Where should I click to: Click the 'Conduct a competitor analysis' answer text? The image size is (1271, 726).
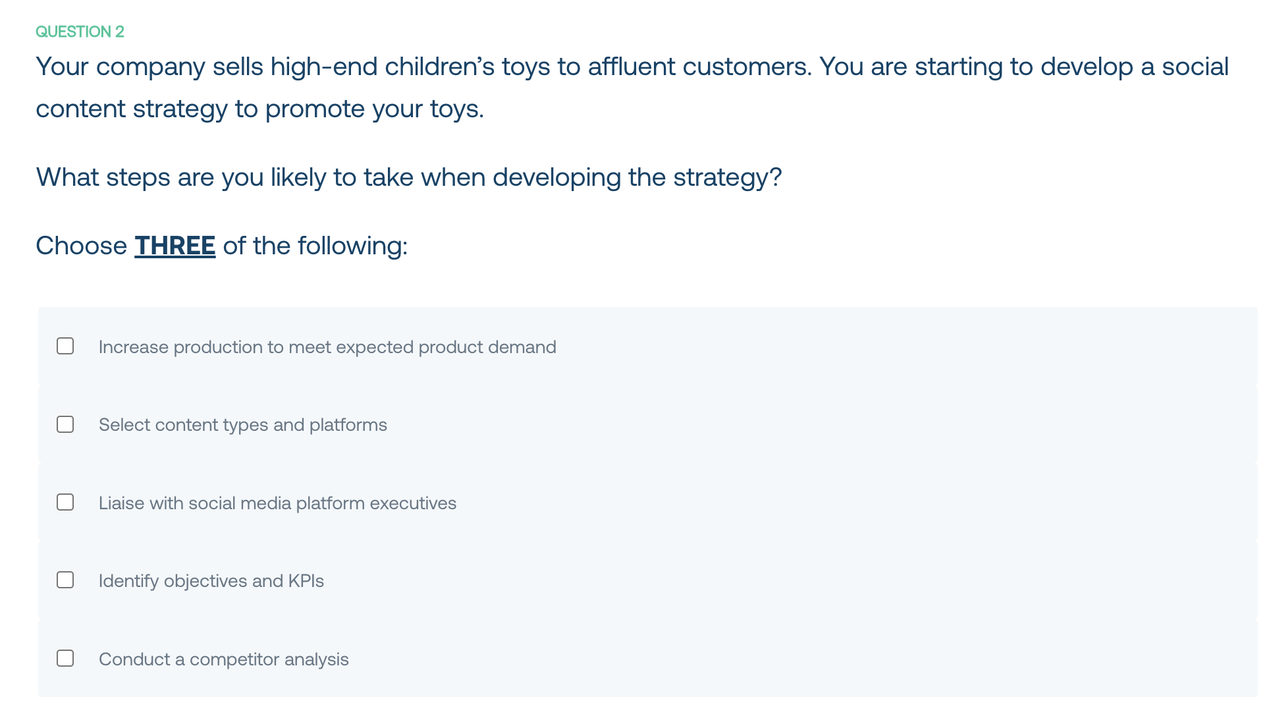[224, 659]
